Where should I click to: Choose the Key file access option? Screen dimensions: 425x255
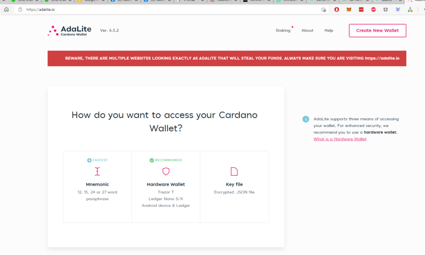pos(234,187)
